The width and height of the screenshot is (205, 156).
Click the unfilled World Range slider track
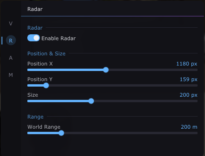click(131, 133)
